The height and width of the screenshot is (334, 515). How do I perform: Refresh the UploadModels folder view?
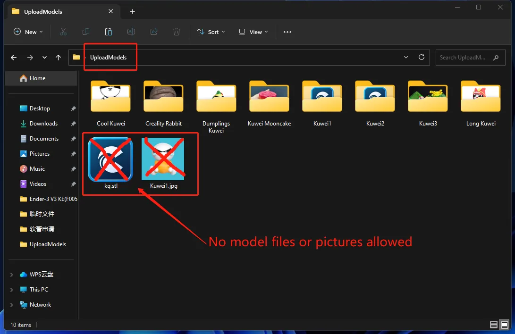(422, 58)
